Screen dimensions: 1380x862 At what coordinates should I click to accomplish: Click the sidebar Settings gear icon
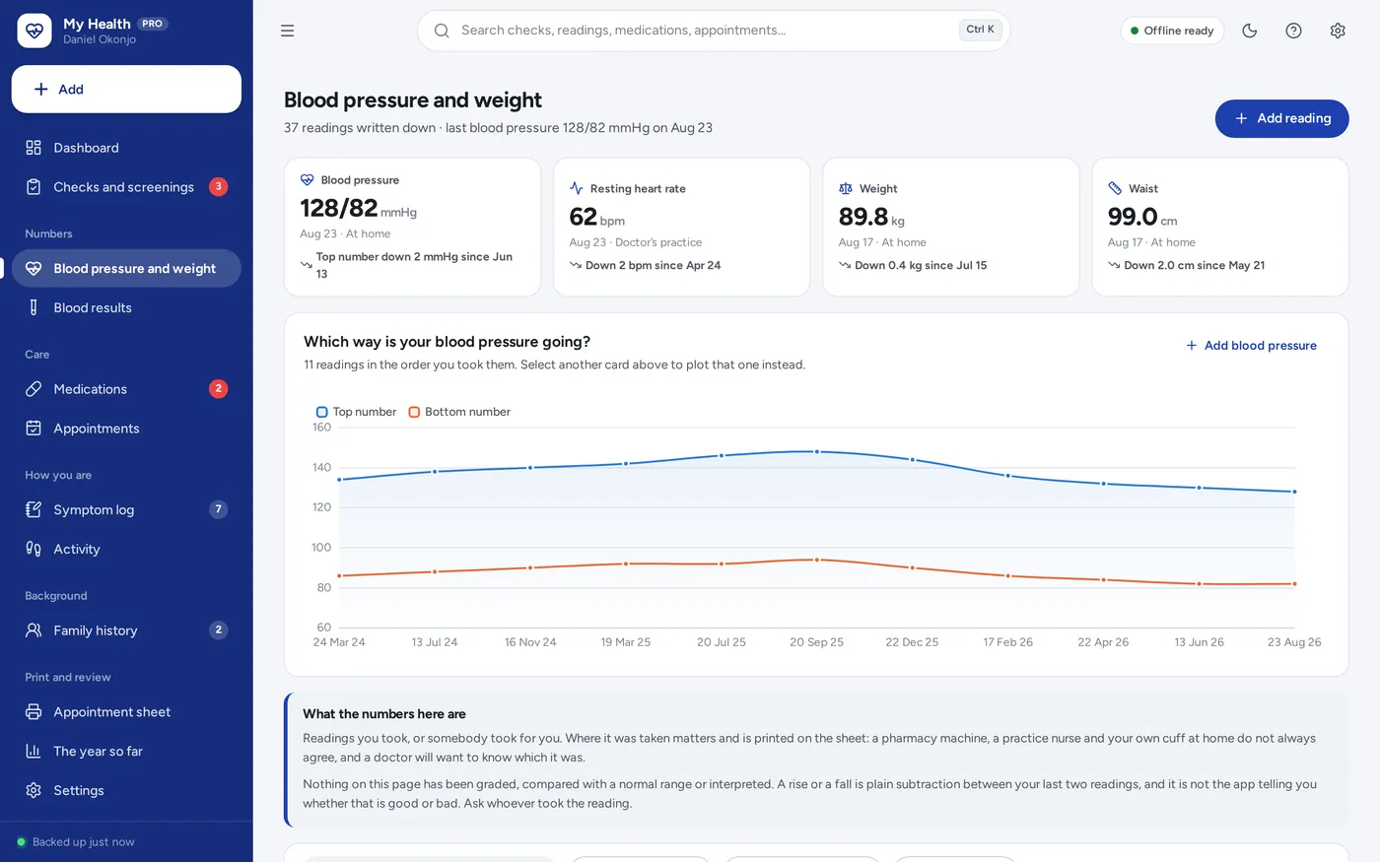pos(34,790)
